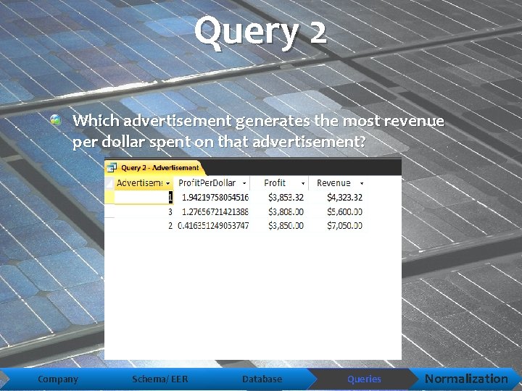Click the profit cell $3,853.32

286,198
